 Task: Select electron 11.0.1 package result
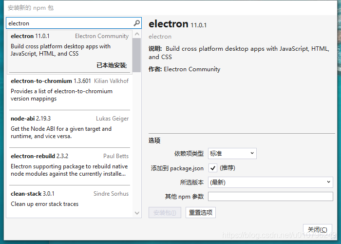[70, 51]
